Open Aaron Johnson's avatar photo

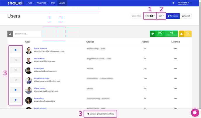pyautogui.click(x=29, y=50)
